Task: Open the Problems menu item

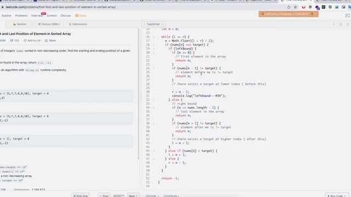Action: tap(21, 16)
